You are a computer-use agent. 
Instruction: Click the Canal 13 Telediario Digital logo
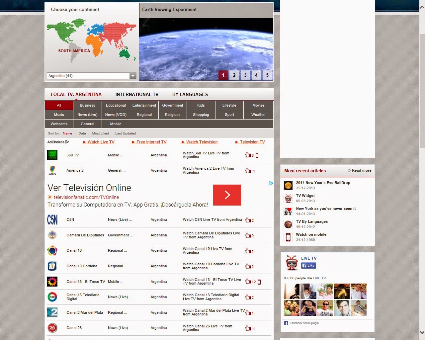pos(52,297)
